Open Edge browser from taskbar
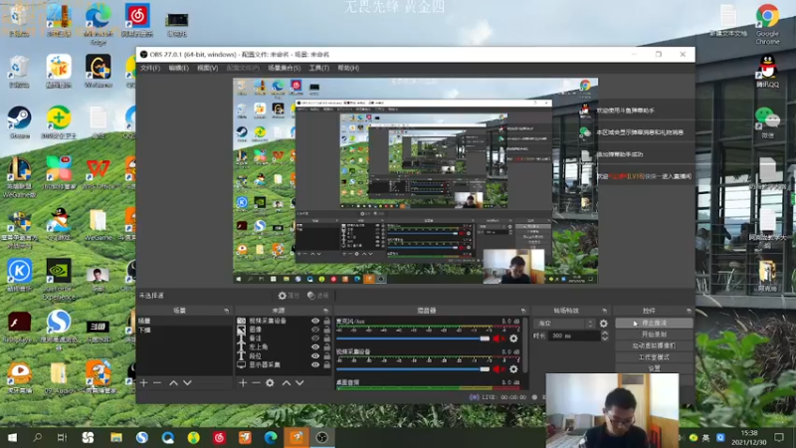 click(271, 437)
